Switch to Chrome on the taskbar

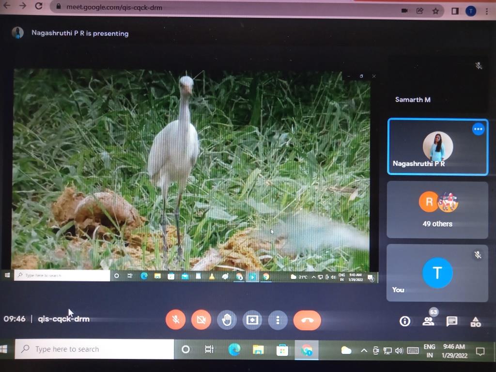[x=307, y=350]
